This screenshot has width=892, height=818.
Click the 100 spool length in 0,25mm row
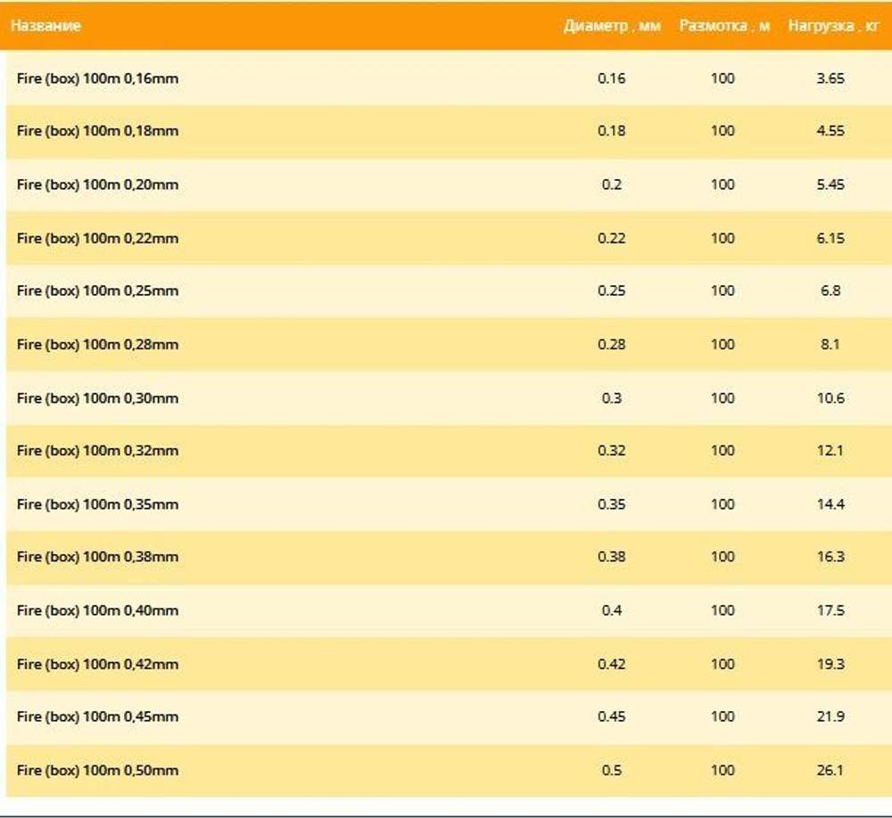click(x=723, y=290)
